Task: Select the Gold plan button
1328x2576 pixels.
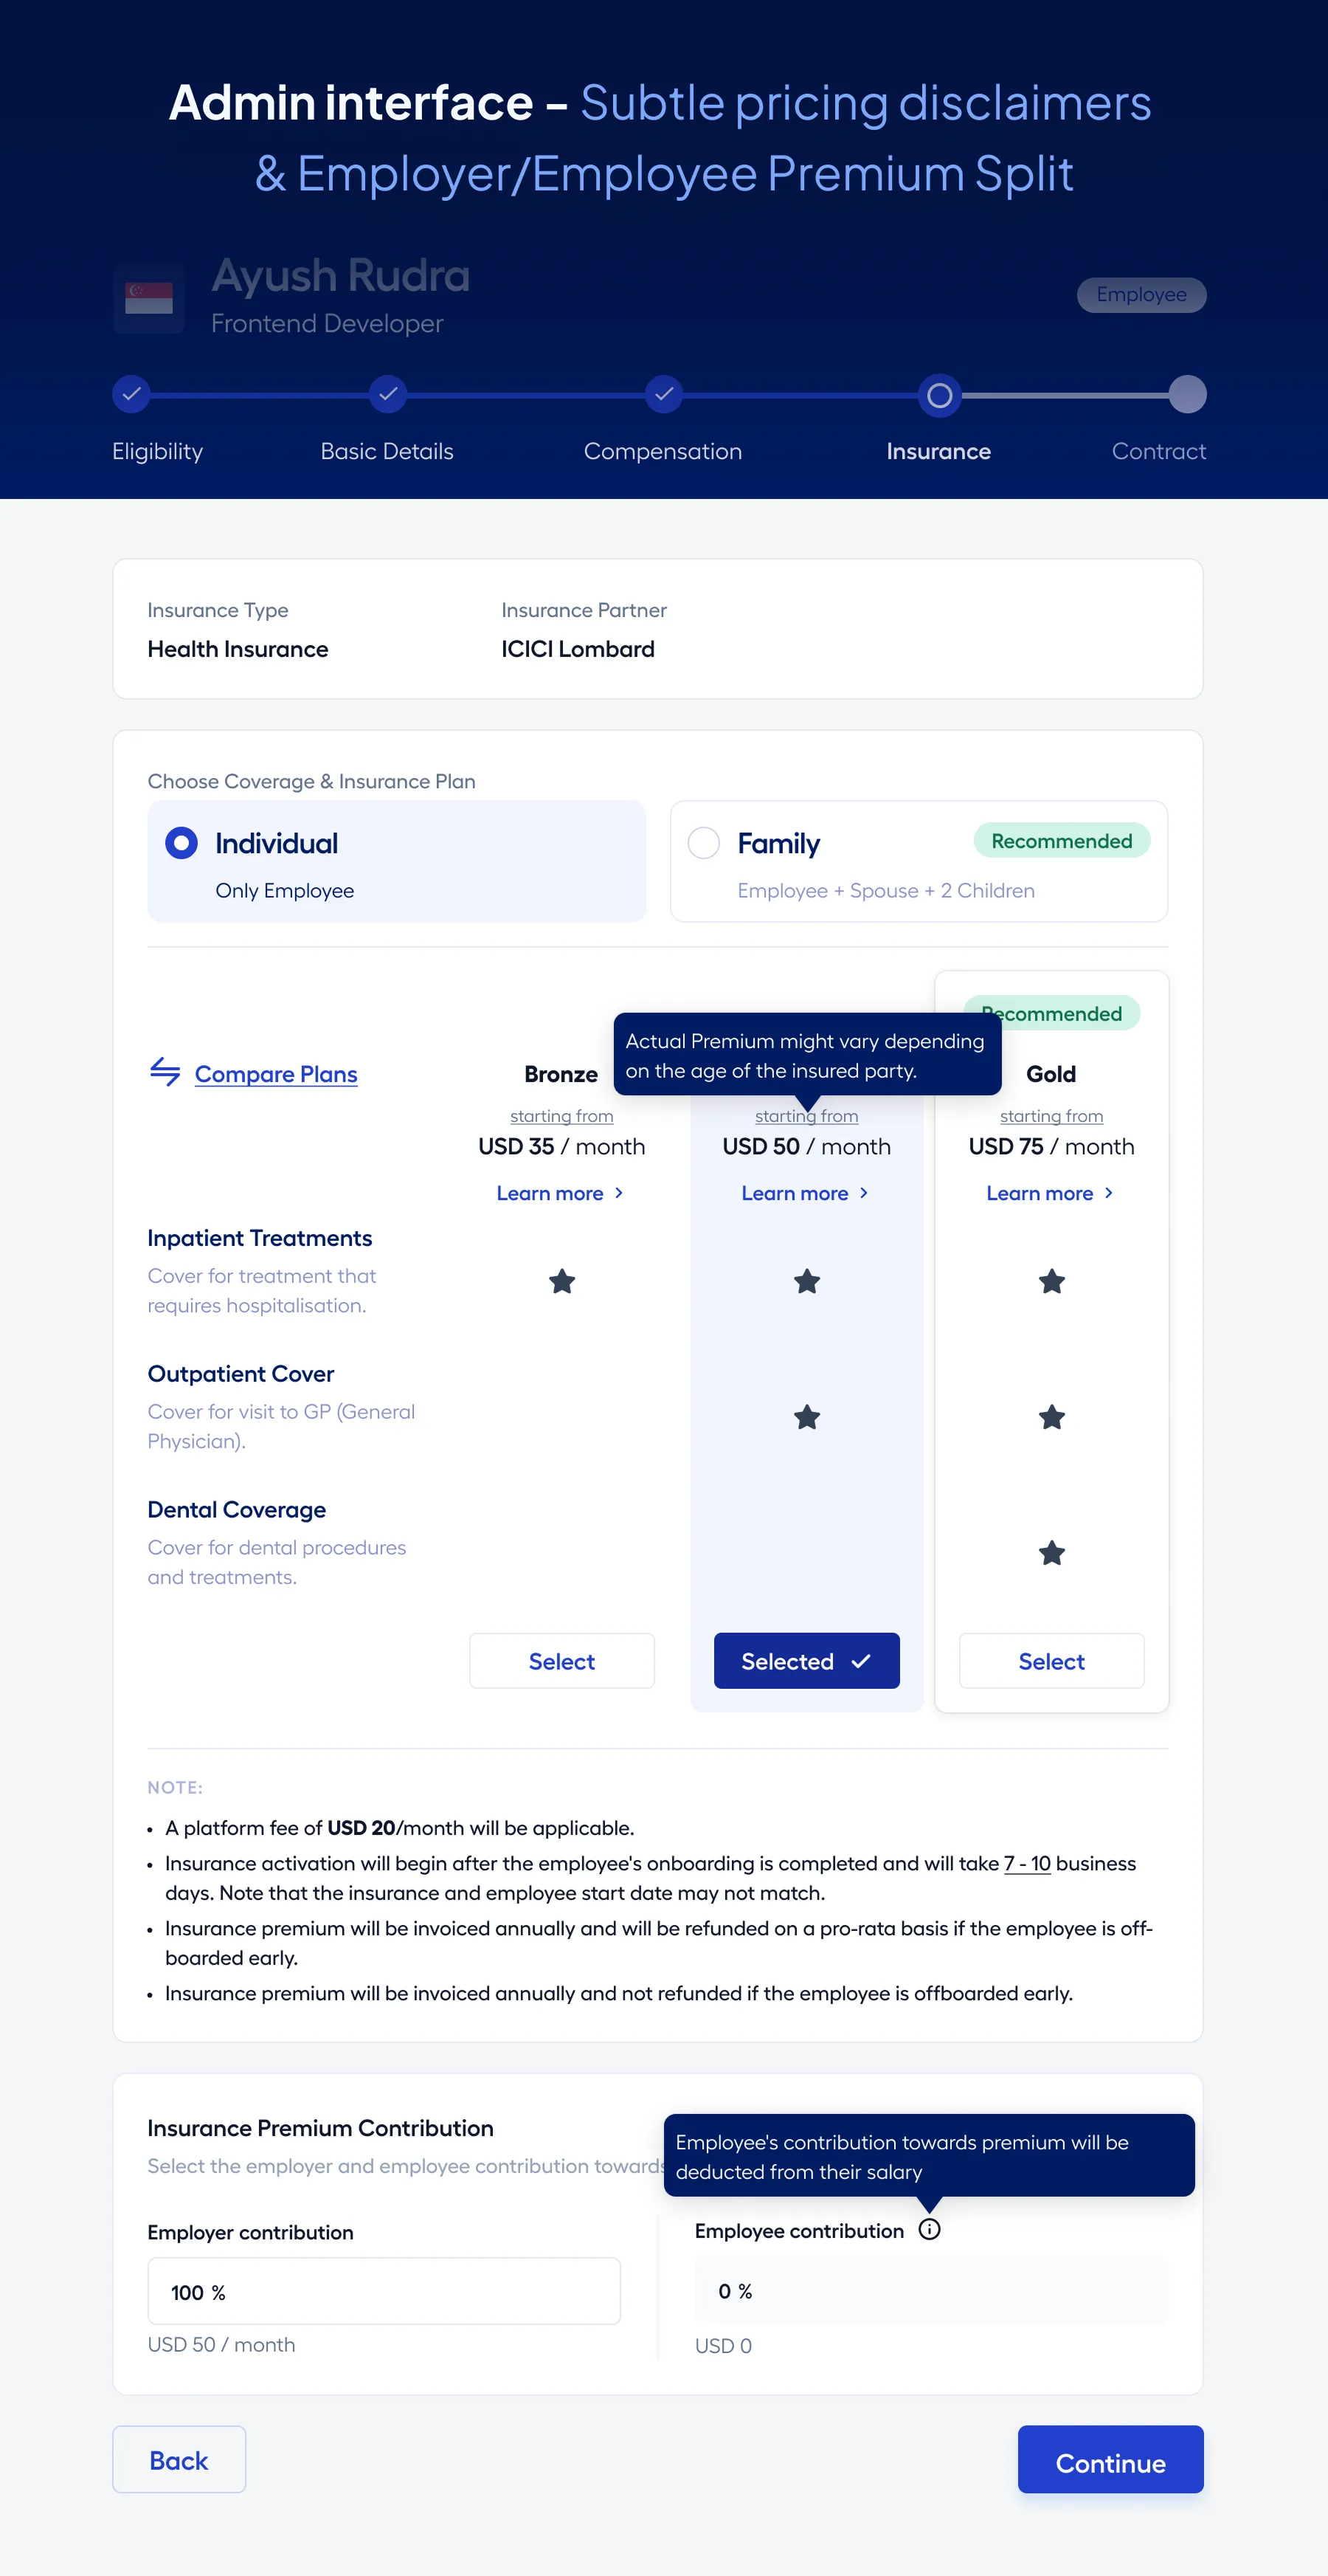Action: coord(1051,1661)
